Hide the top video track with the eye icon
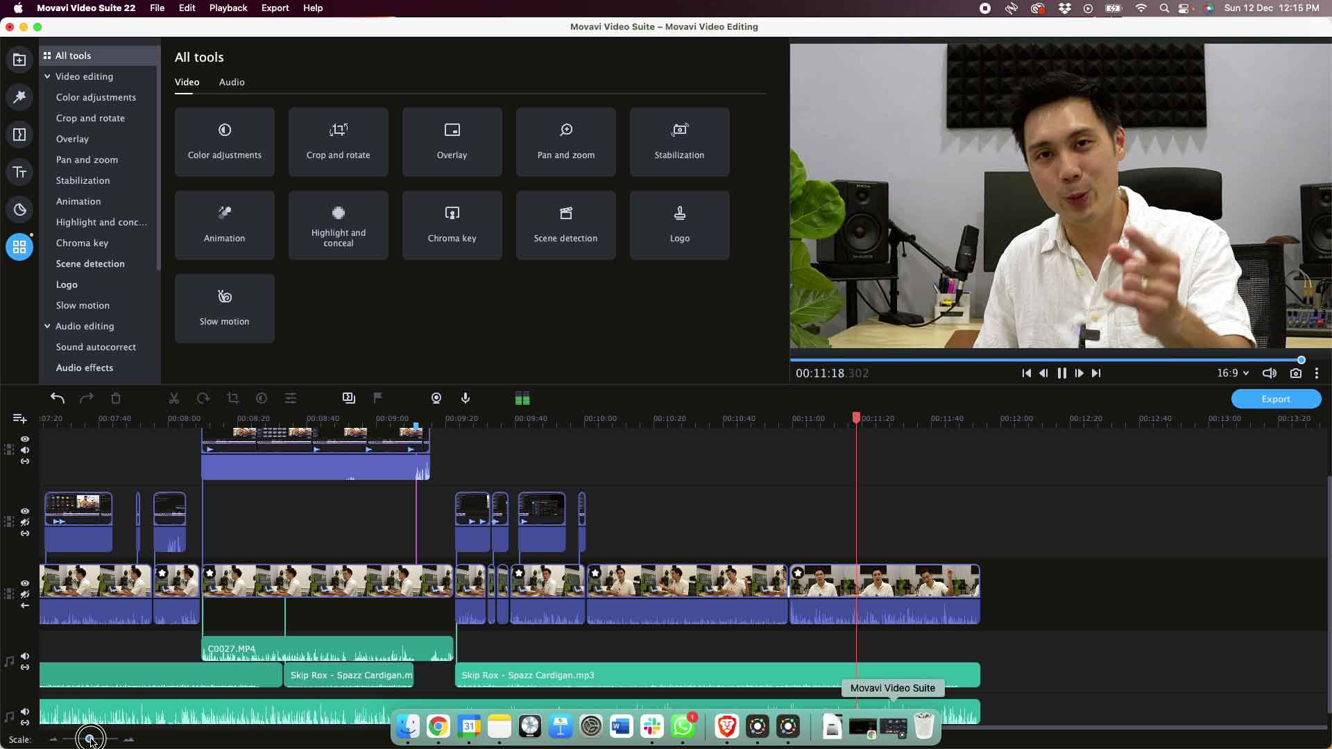1332x749 pixels. click(25, 439)
